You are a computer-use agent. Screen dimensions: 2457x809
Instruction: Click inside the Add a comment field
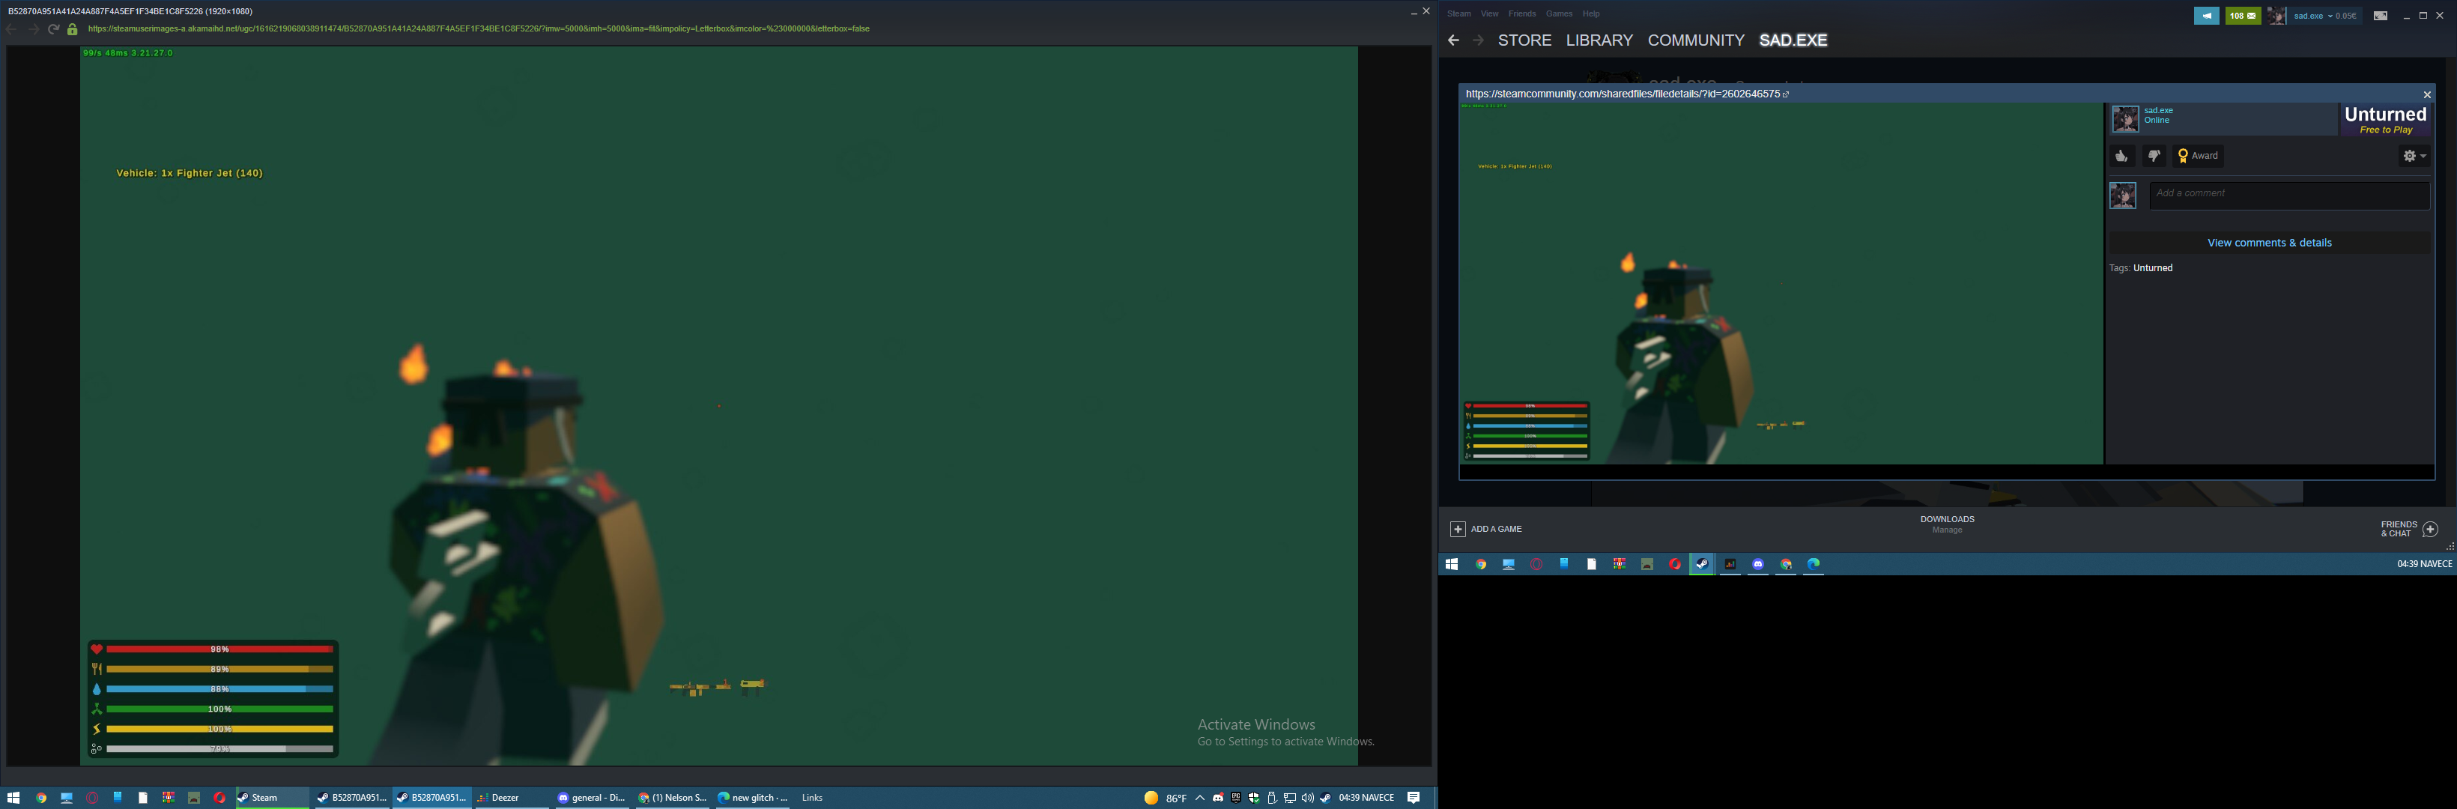[2289, 194]
